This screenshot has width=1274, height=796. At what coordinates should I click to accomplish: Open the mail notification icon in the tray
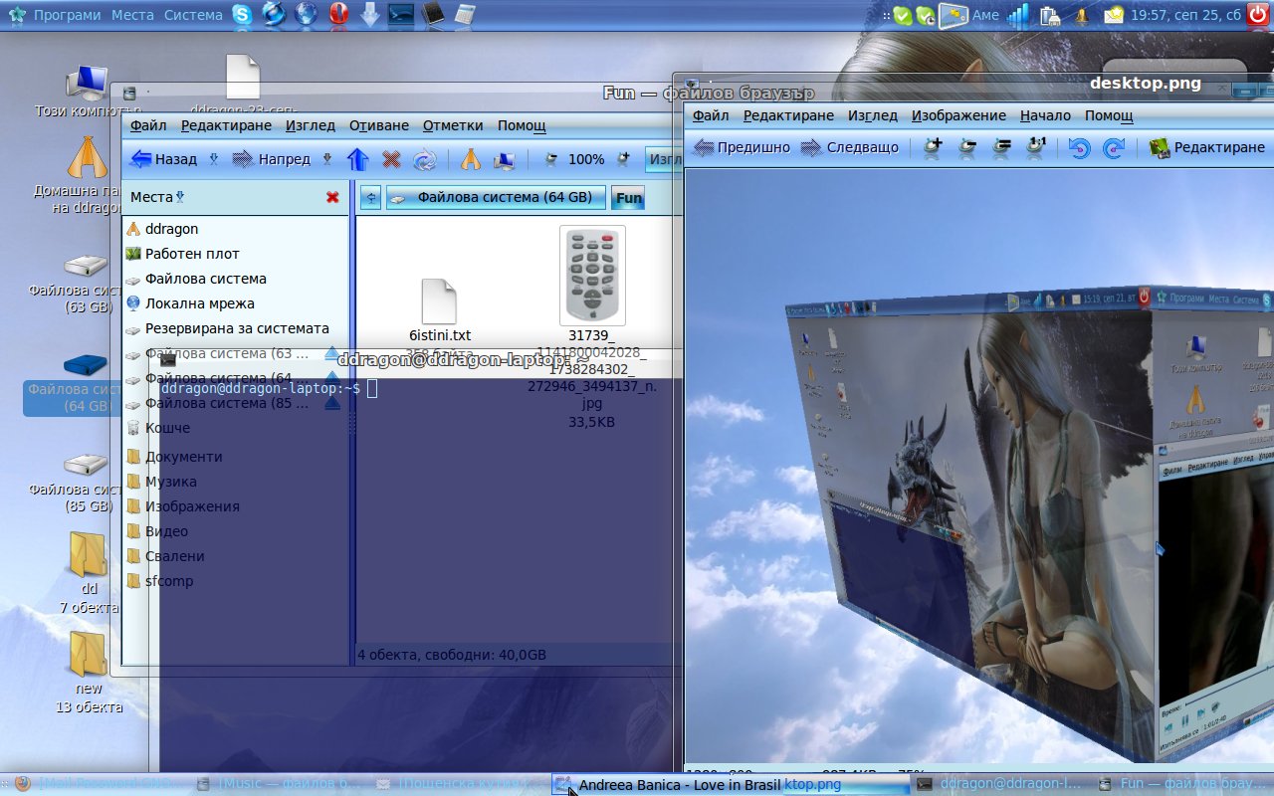coord(1113,15)
